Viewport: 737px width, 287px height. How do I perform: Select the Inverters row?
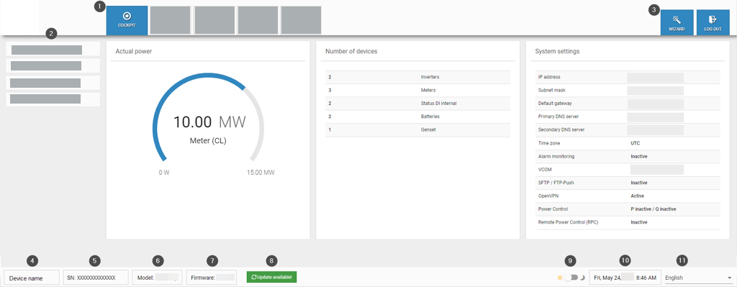(418, 77)
